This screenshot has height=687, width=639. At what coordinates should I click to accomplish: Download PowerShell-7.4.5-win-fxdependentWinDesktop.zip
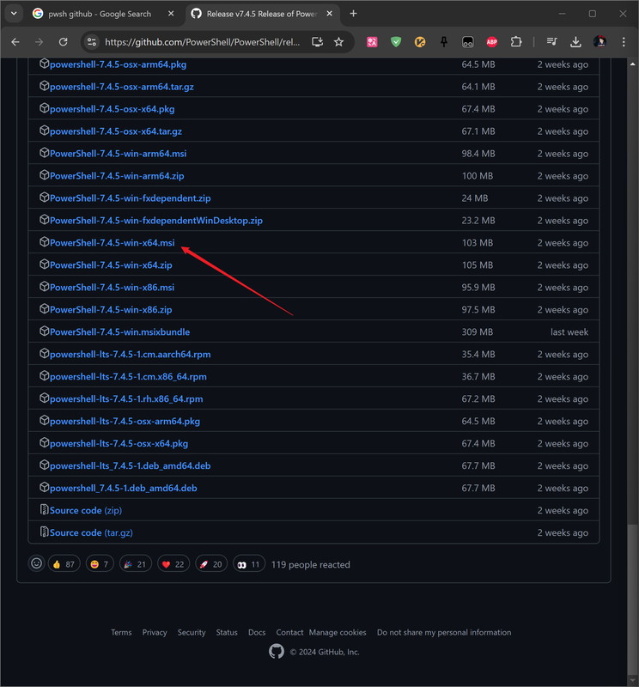(x=156, y=221)
